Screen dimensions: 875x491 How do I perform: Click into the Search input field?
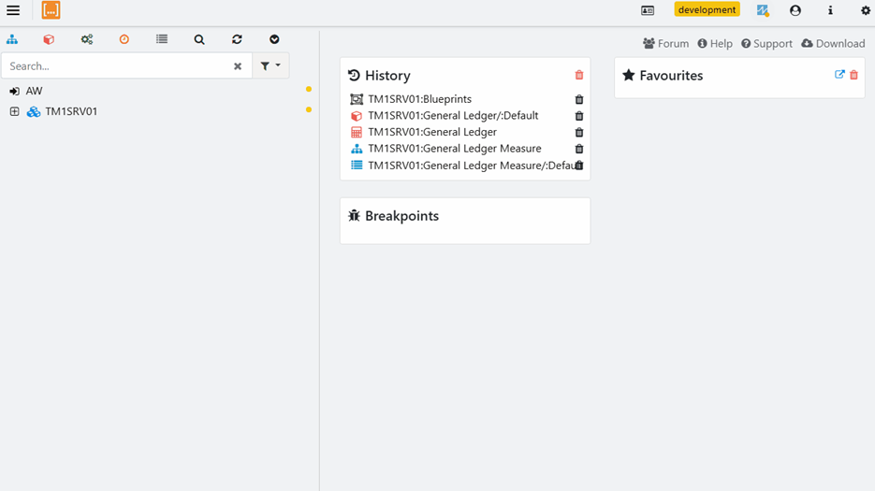[x=118, y=65]
